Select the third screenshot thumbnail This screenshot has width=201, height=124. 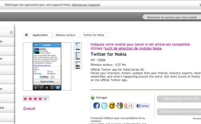(78, 65)
